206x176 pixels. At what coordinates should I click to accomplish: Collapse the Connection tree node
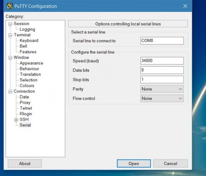pyautogui.click(x=10, y=91)
